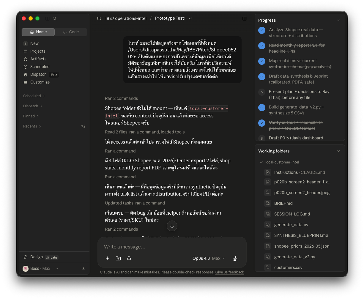Click the check for Read monthly report PDF

click(262, 46)
